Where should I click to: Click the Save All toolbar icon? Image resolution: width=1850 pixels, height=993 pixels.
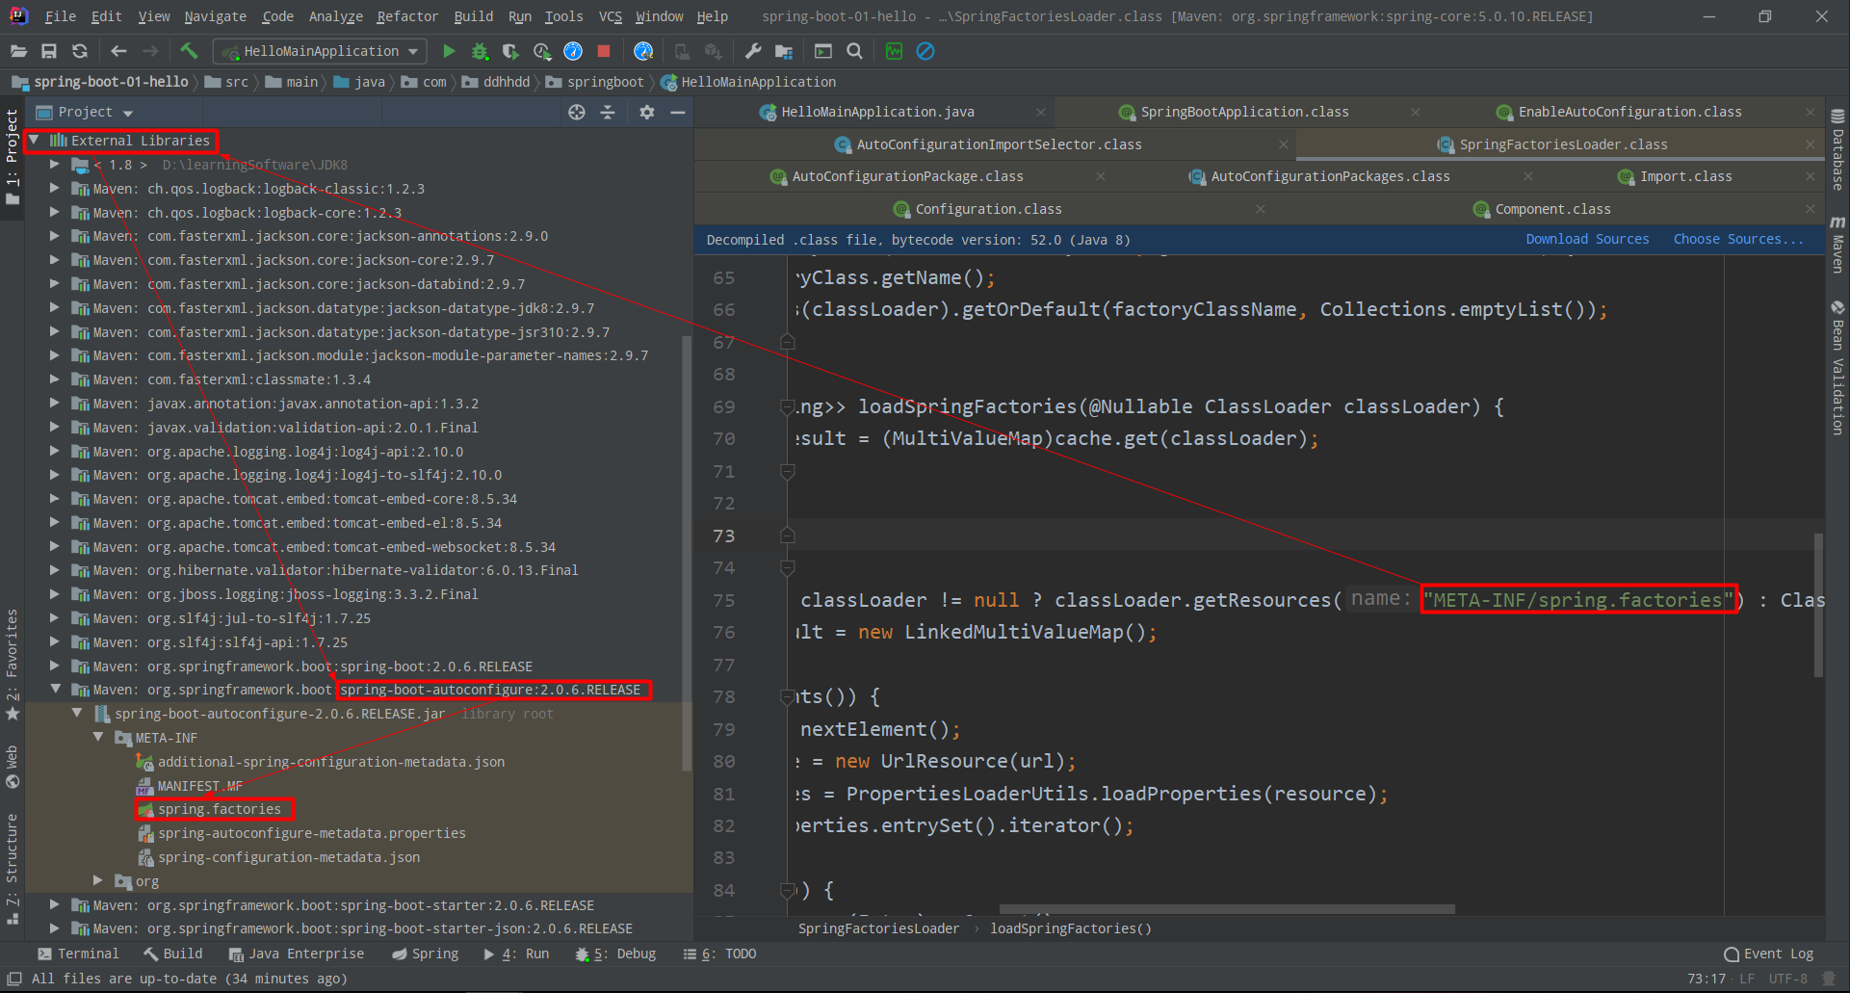[x=49, y=51]
